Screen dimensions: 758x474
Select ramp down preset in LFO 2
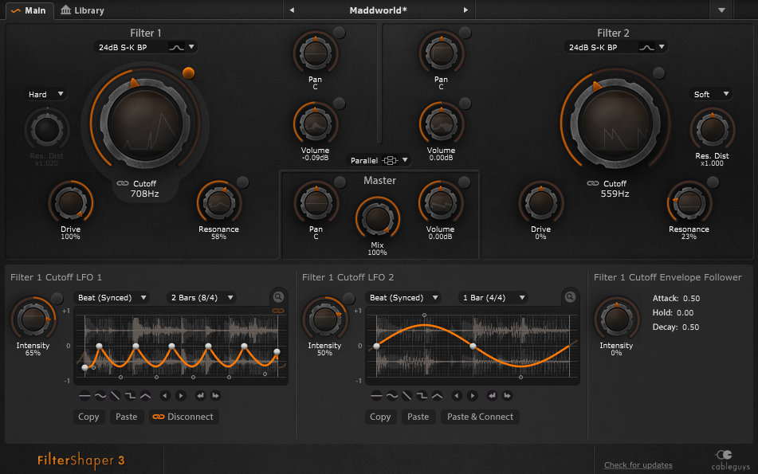pyautogui.click(x=407, y=396)
